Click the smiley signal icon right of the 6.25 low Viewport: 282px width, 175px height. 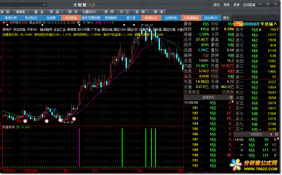click(74, 119)
